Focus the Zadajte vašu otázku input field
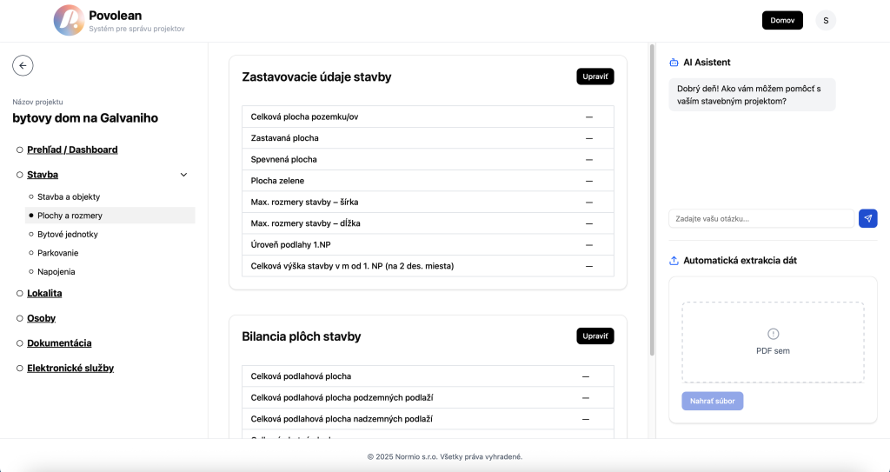Image resolution: width=890 pixels, height=472 pixels. 761,219
